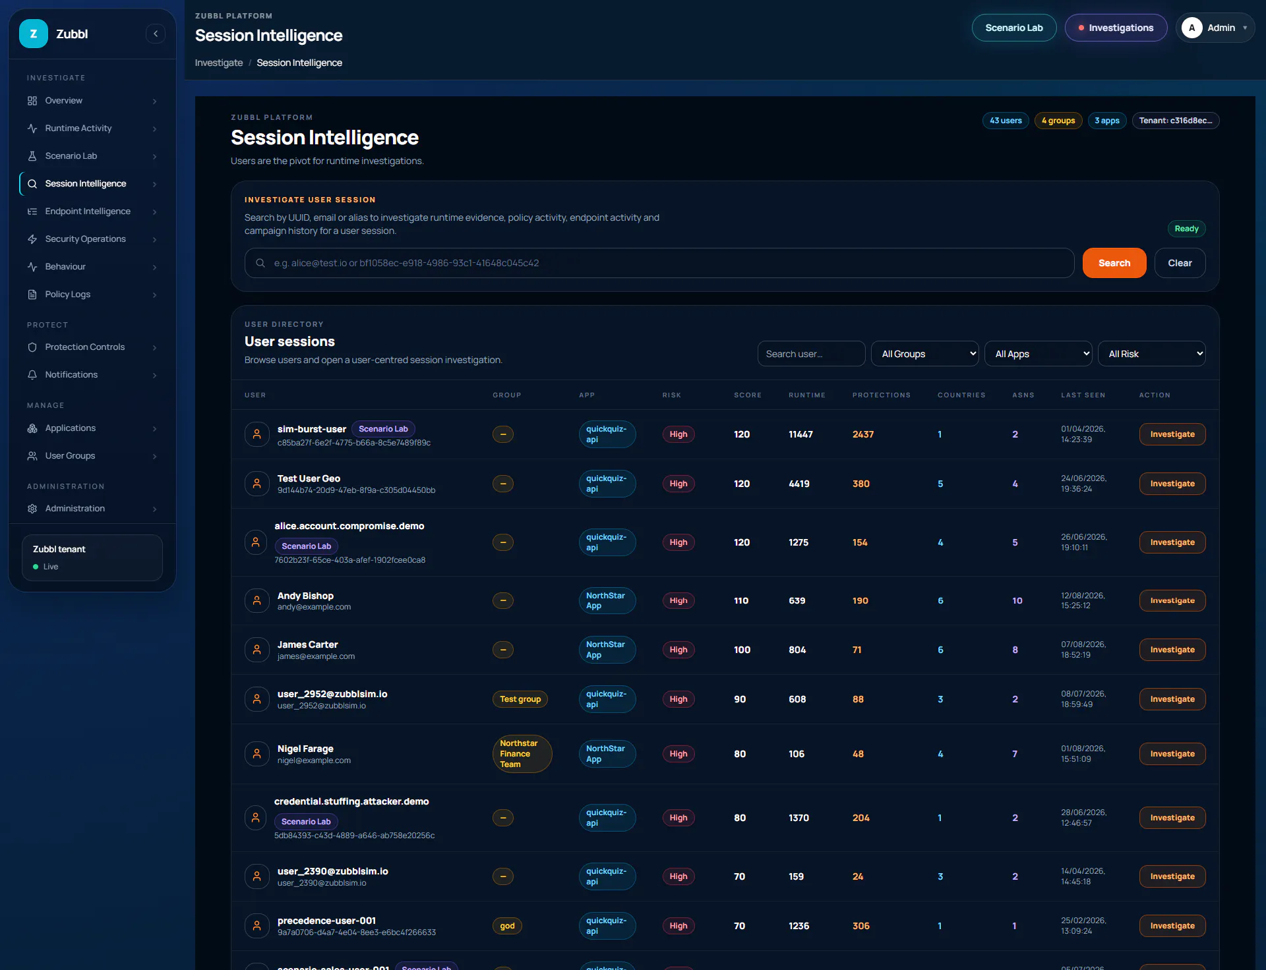
Task: Open Protection Controls in the sidebar
Action: 92,347
